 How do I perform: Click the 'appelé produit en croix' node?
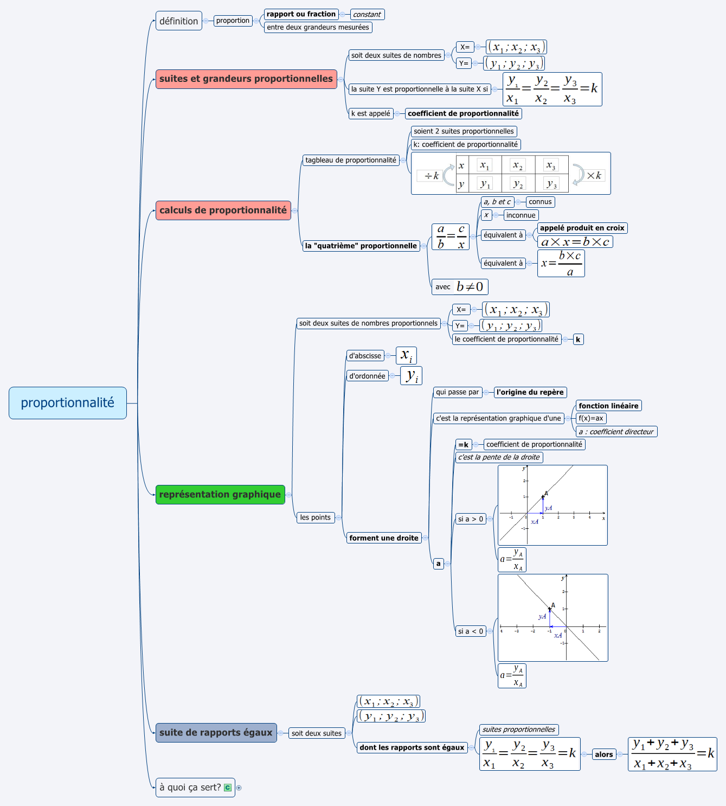click(x=582, y=228)
